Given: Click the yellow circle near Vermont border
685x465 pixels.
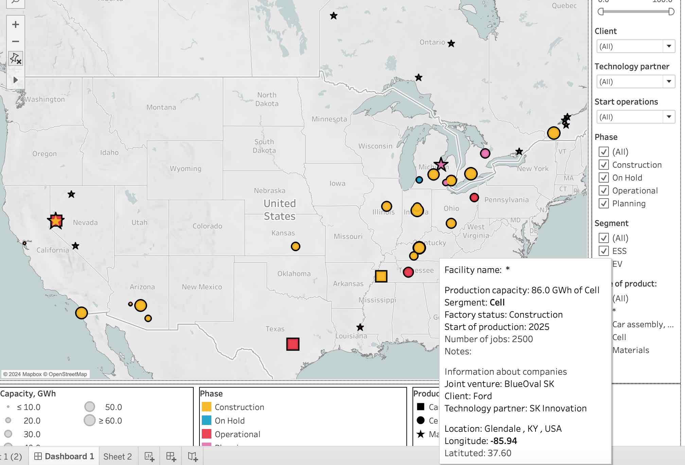Looking at the screenshot, I should tap(554, 133).
